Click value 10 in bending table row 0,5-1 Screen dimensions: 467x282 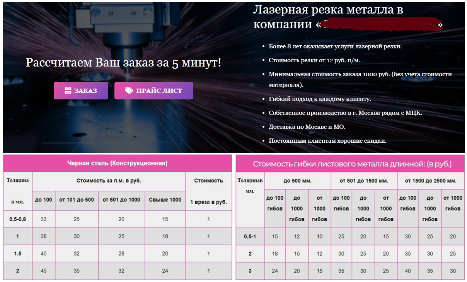pos(319,236)
